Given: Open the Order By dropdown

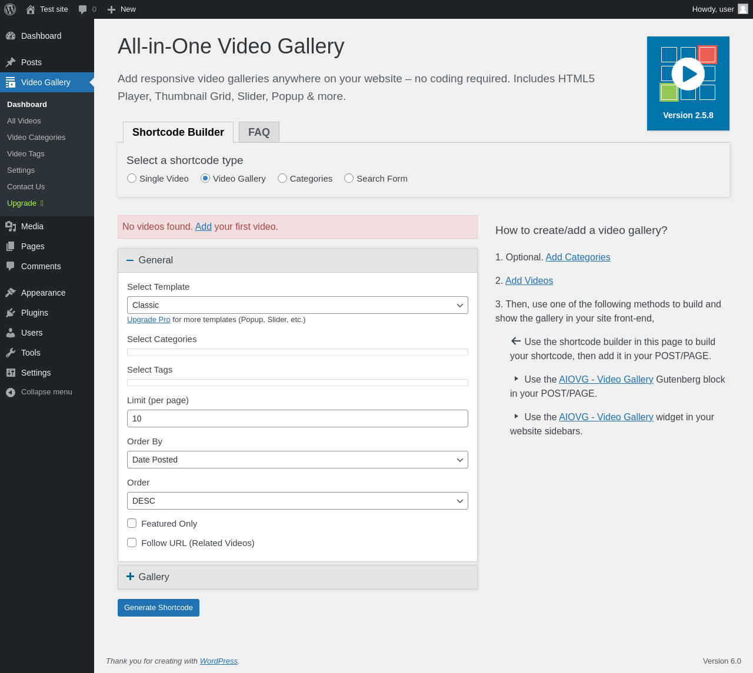Looking at the screenshot, I should 297,460.
